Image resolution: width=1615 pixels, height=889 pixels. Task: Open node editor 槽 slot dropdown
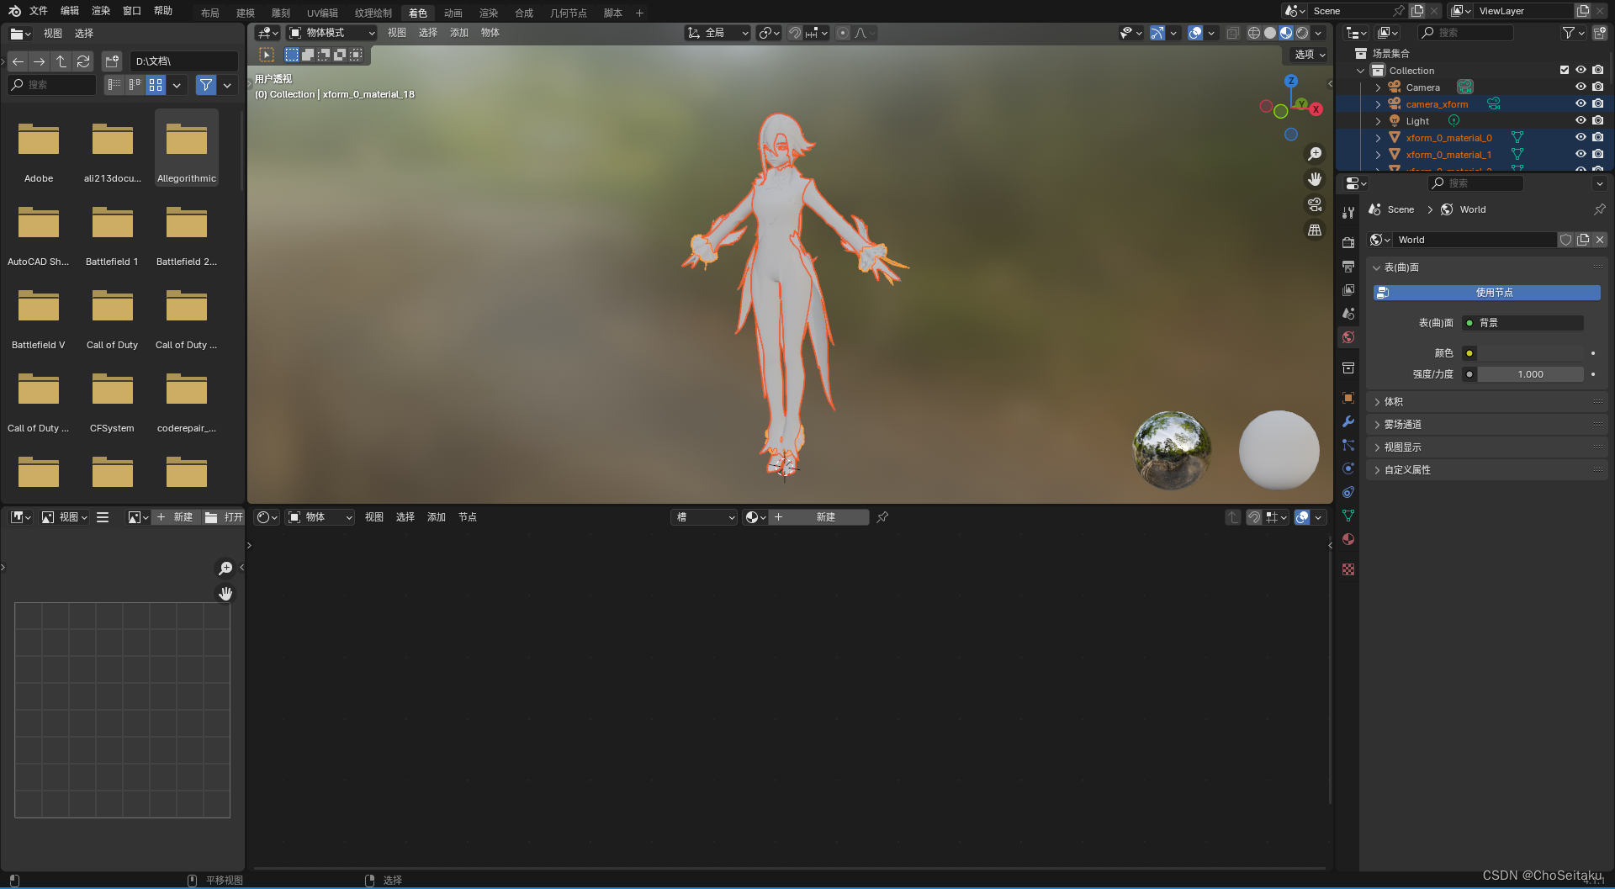(704, 517)
